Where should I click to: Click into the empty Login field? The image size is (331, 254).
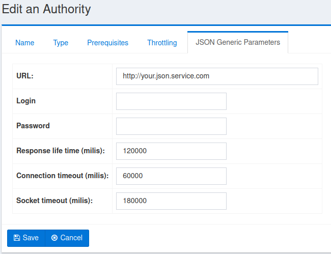(x=171, y=101)
